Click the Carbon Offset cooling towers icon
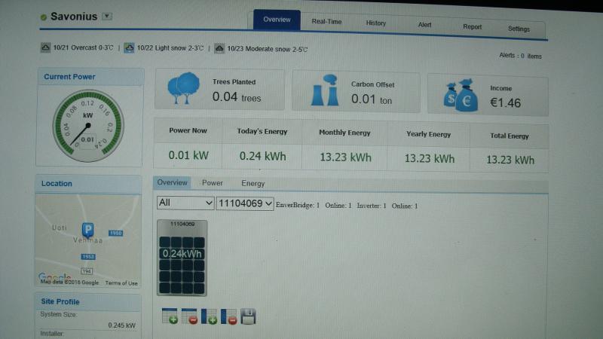 pyautogui.click(x=324, y=90)
